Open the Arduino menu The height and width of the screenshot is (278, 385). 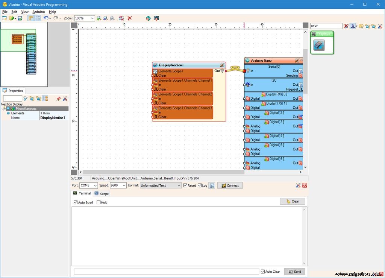coord(38,12)
